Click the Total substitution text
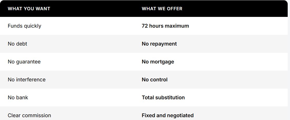 (x=163, y=97)
